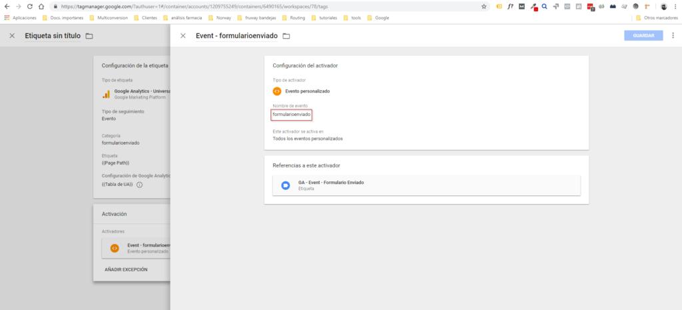Open the Multiconversion bookmark folder

point(109,18)
